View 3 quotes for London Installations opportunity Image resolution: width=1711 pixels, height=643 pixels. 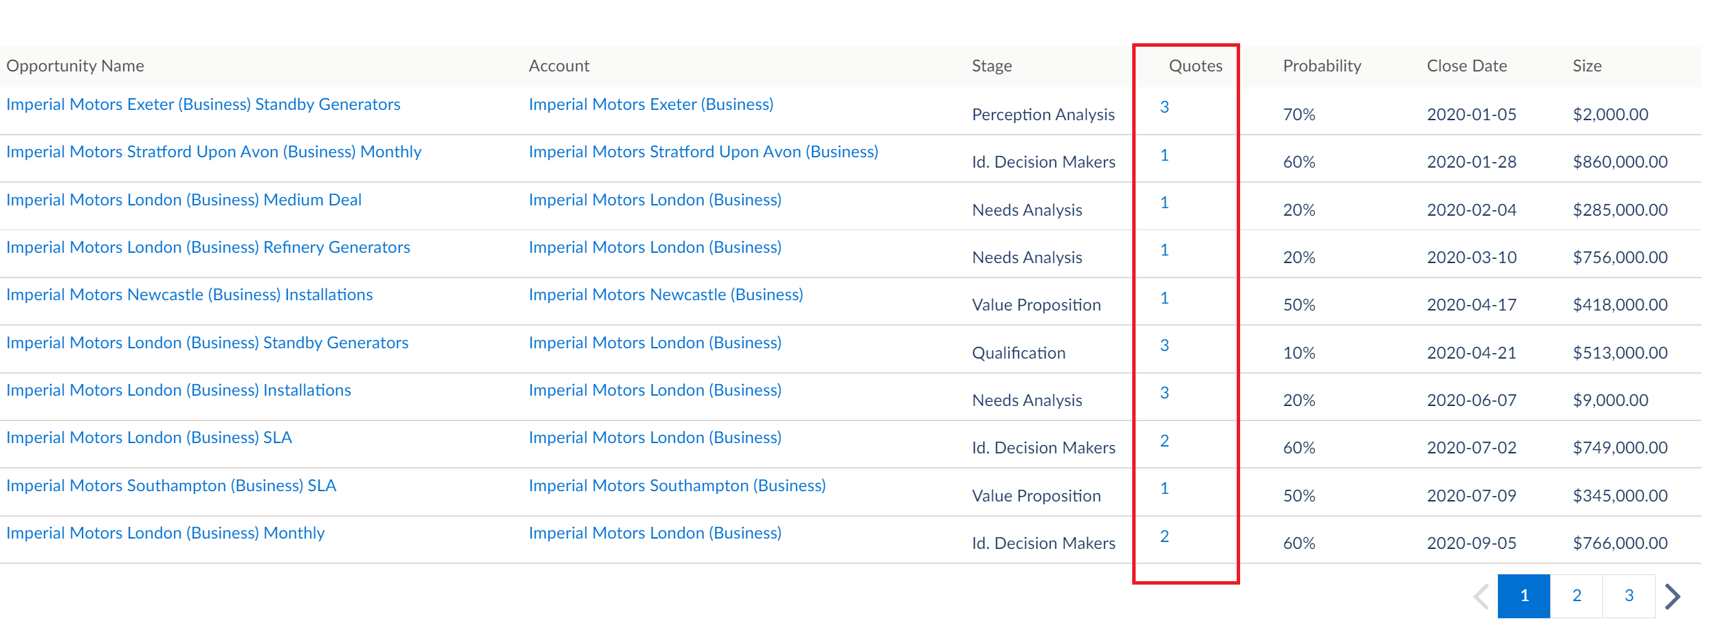pos(1164,393)
